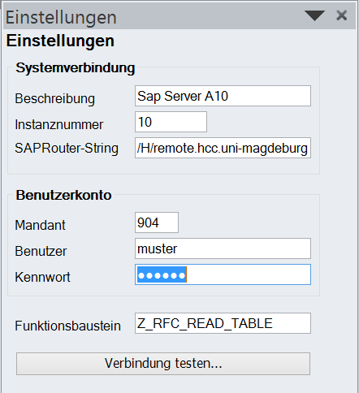The width and height of the screenshot is (359, 393).
Task: Open the panel options dropdown arrow
Action: pyautogui.click(x=314, y=15)
